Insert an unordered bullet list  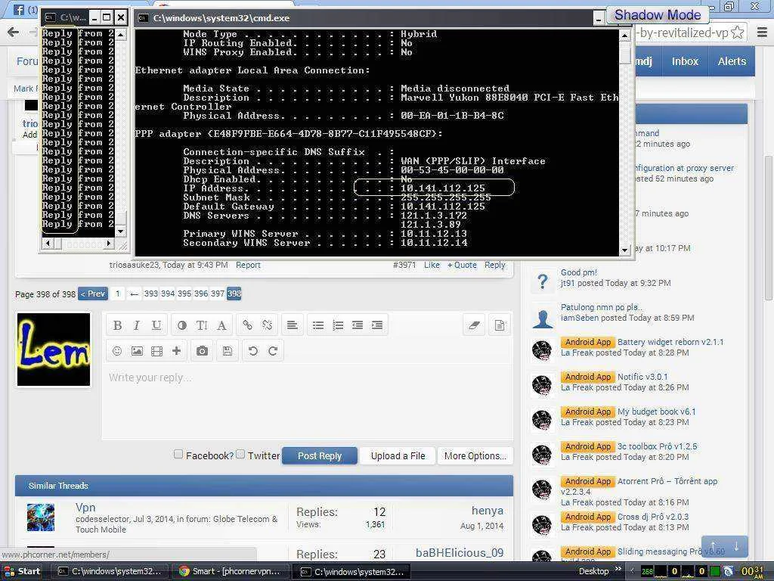click(x=318, y=325)
